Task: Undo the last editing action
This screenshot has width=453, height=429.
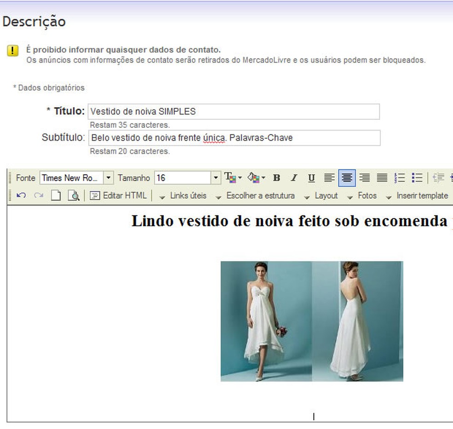Action: pos(21,195)
